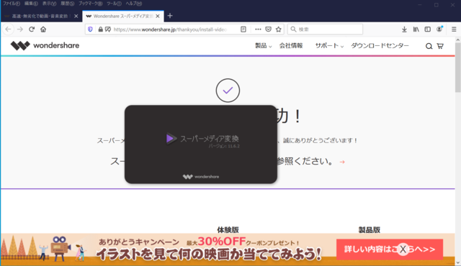The width and height of the screenshot is (461, 266).
Task: Click the 製品版 heading
Action: (370, 229)
